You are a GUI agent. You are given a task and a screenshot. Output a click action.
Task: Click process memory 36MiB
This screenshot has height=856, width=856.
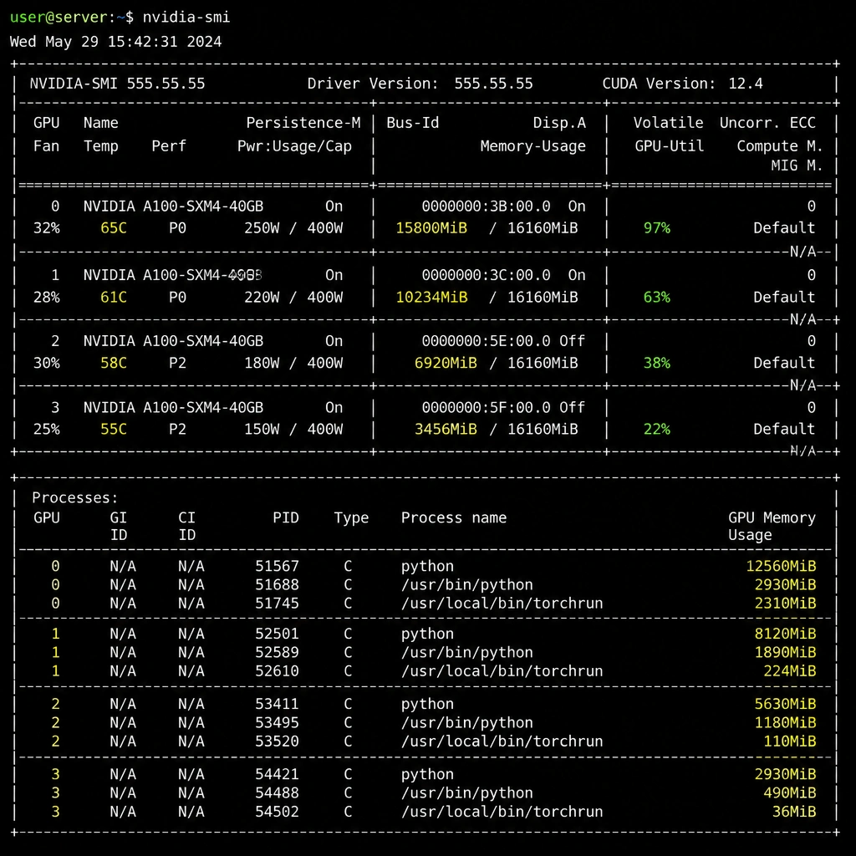pos(794,812)
